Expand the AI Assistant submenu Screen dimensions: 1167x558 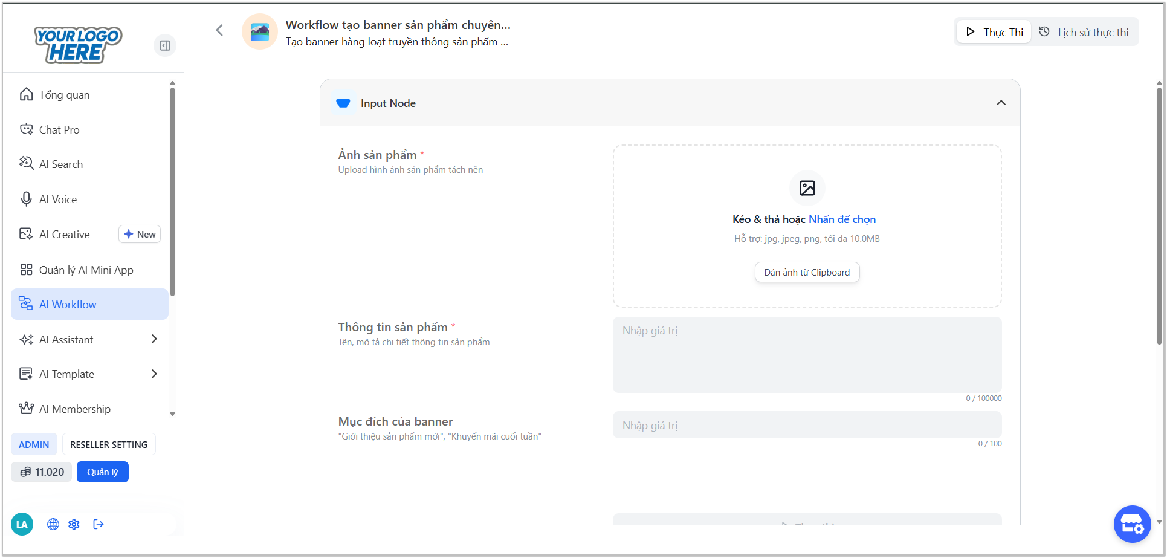154,339
